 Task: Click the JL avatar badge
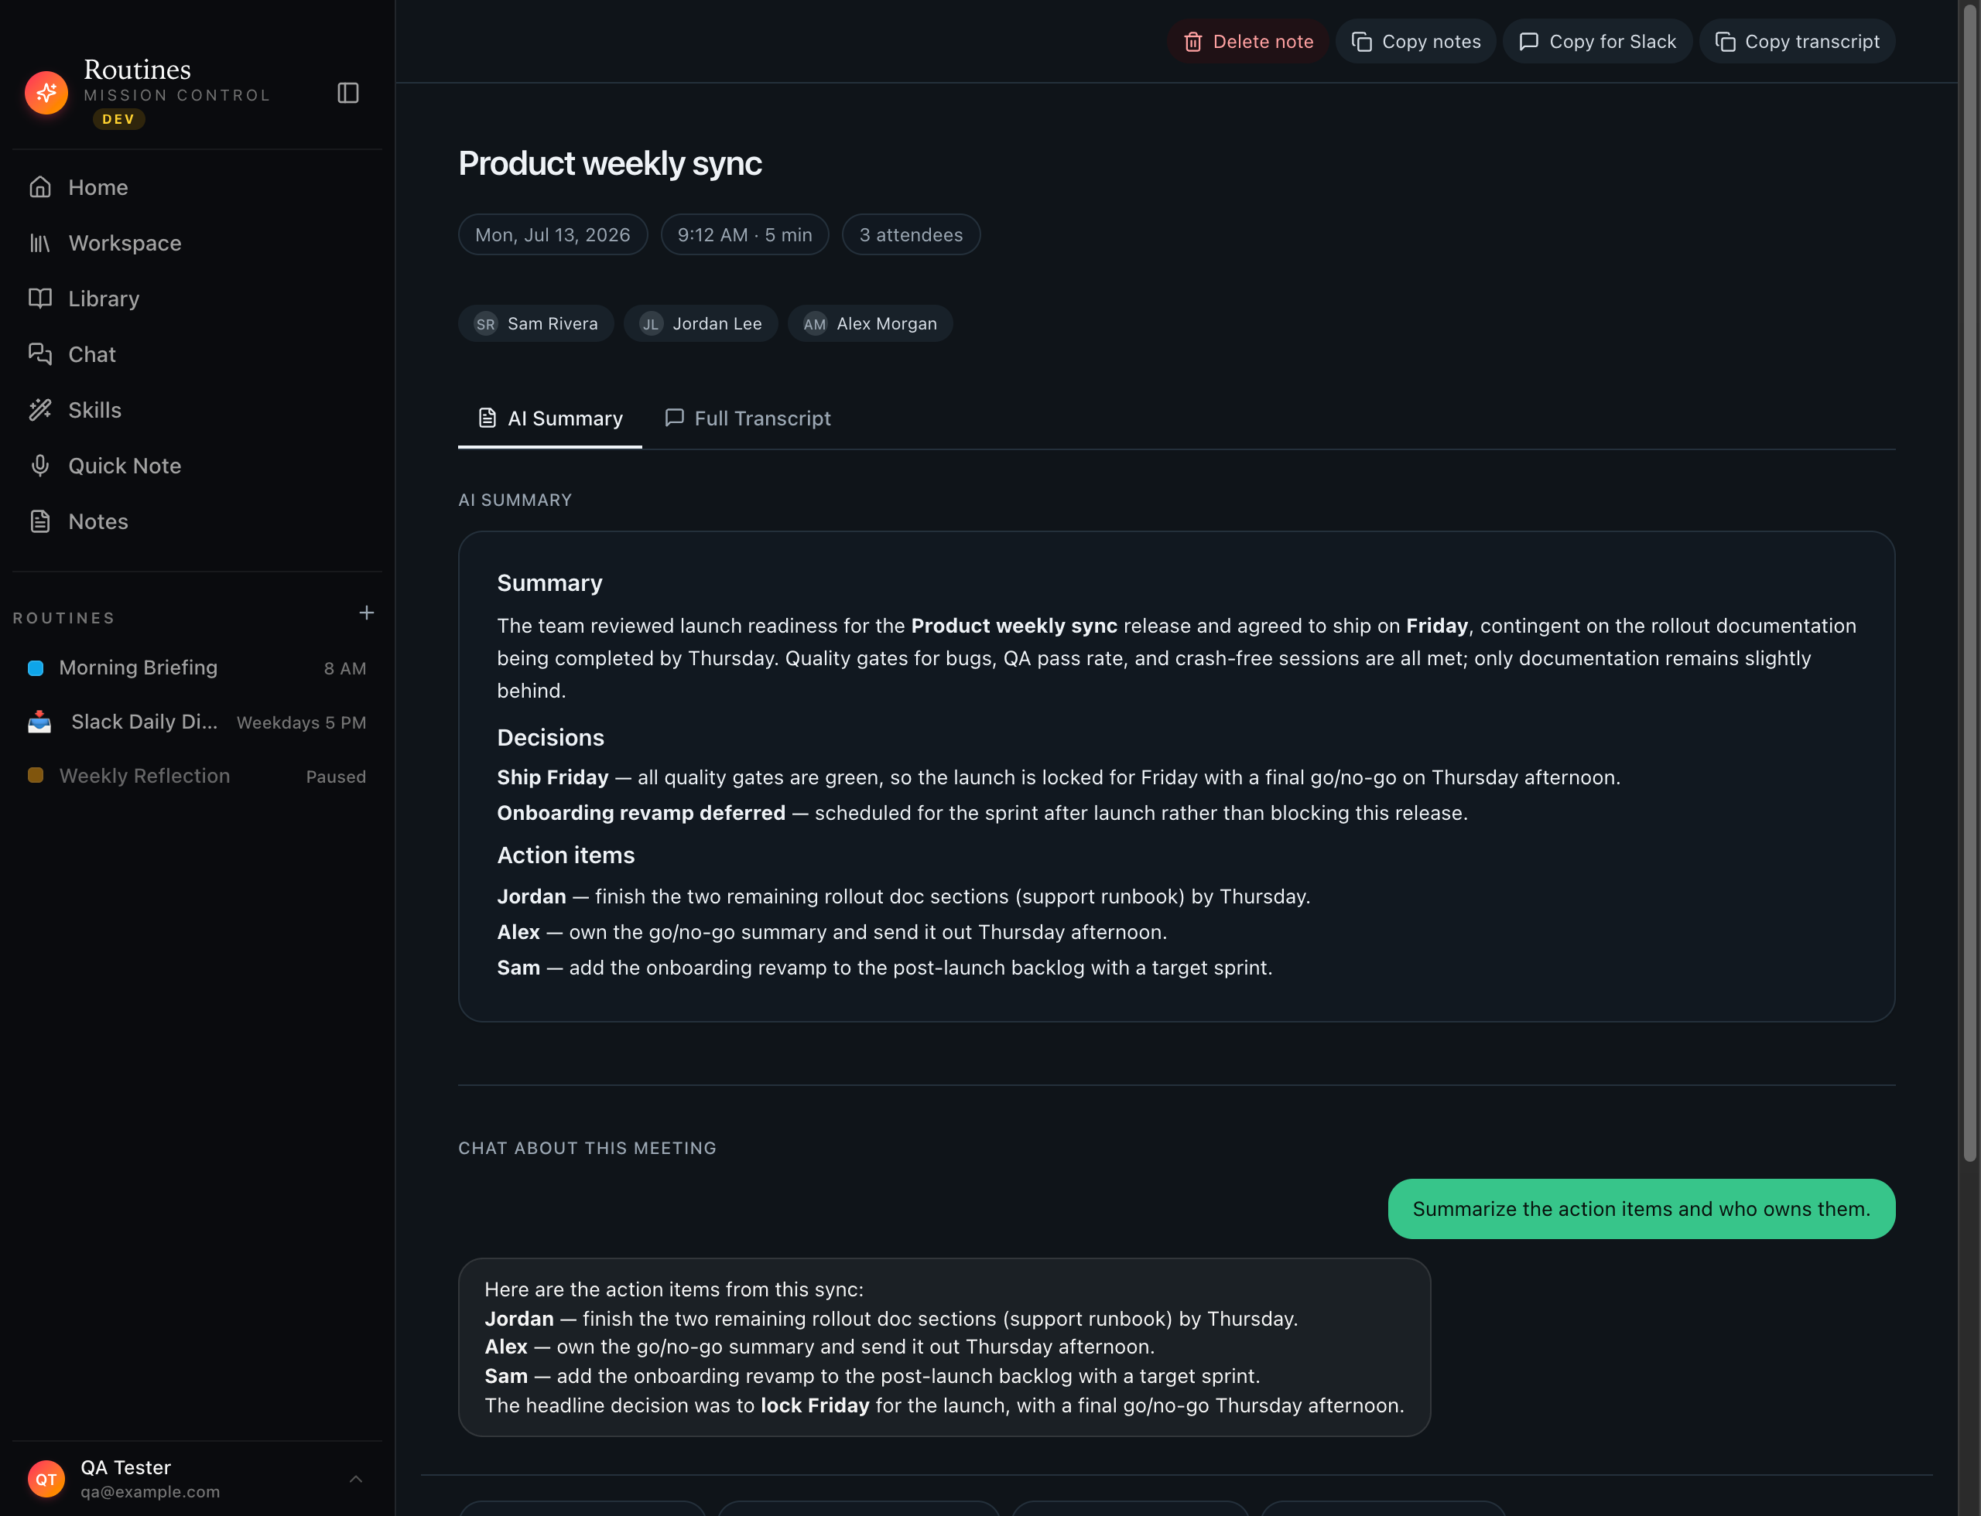coord(651,324)
